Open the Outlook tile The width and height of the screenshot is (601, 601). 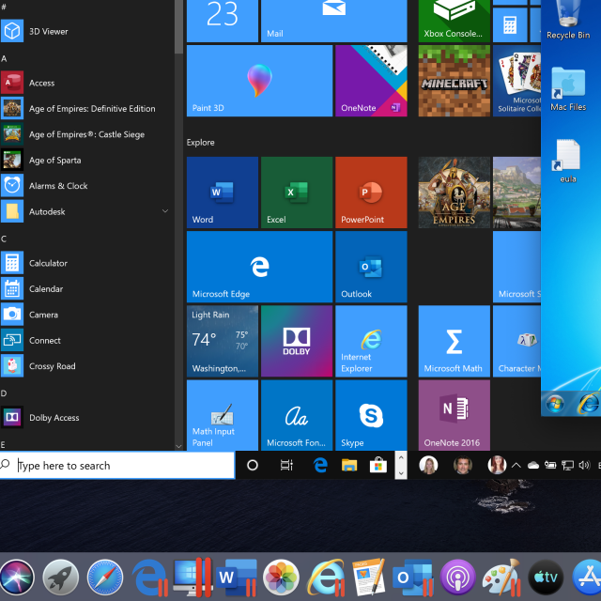click(371, 267)
